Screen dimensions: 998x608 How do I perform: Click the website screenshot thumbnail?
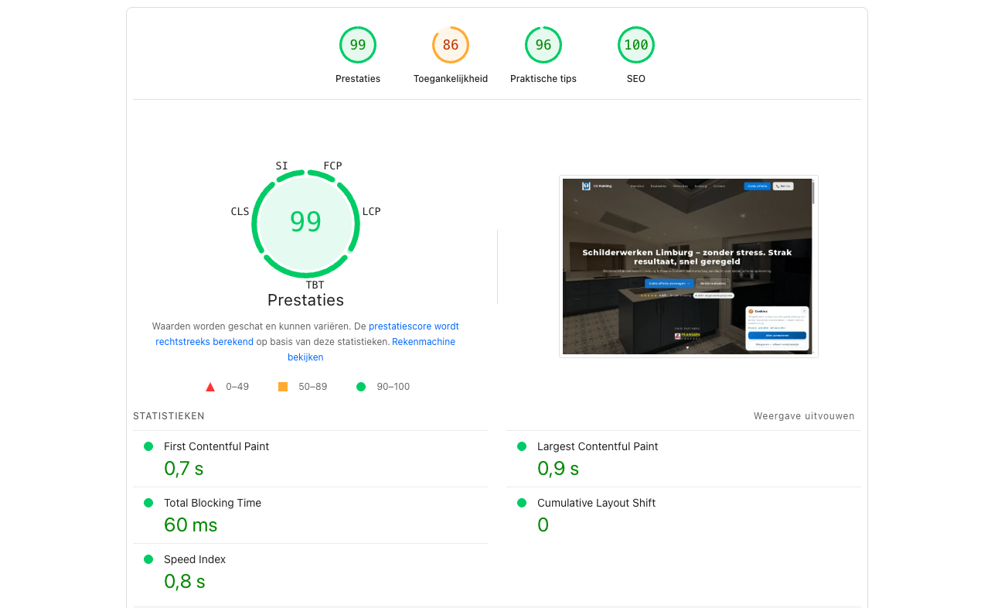(x=688, y=266)
